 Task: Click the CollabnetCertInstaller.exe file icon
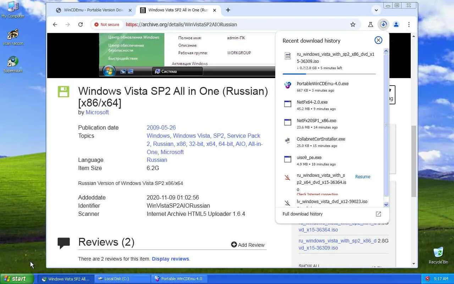pos(288,141)
